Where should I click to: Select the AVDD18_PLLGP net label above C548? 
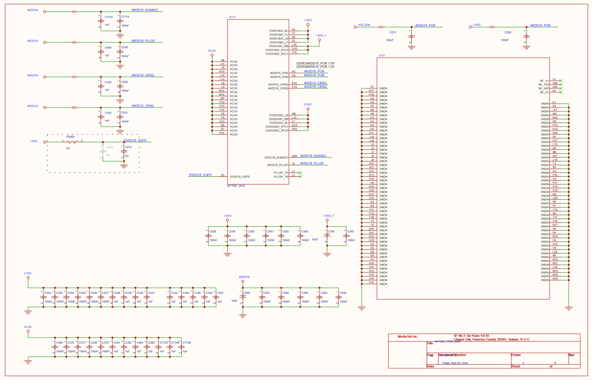[x=143, y=41]
